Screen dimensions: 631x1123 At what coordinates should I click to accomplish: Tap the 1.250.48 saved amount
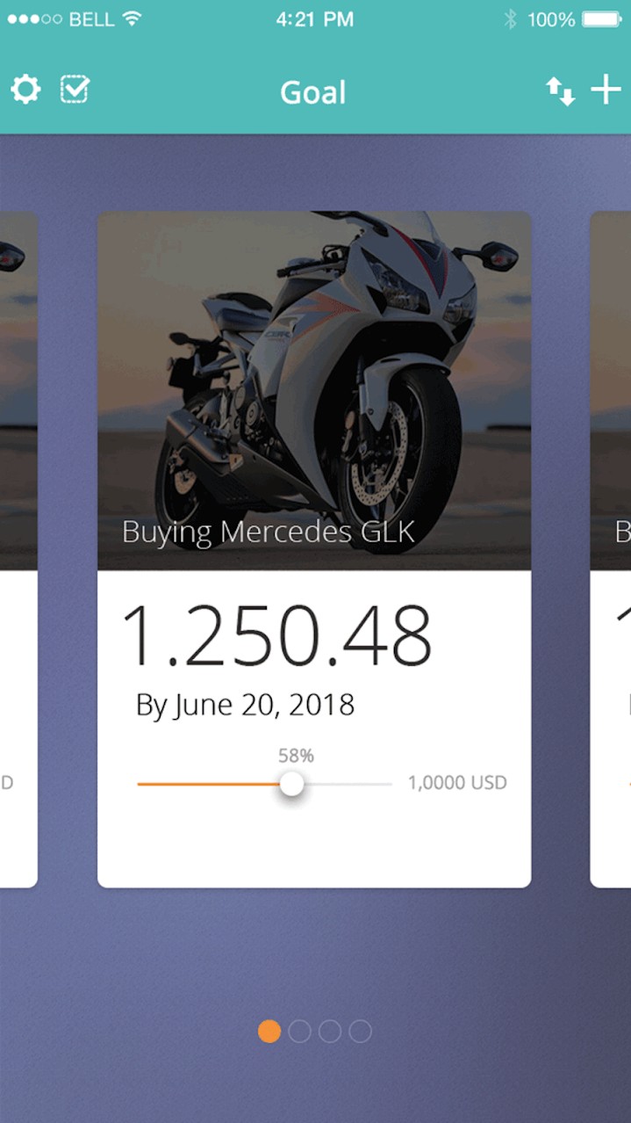tap(276, 636)
